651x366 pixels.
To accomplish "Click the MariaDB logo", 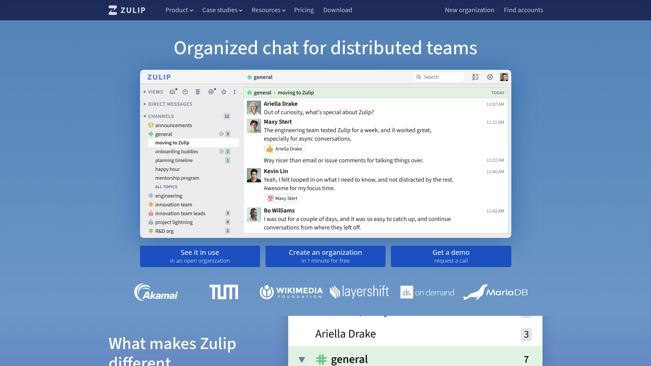I will point(495,292).
